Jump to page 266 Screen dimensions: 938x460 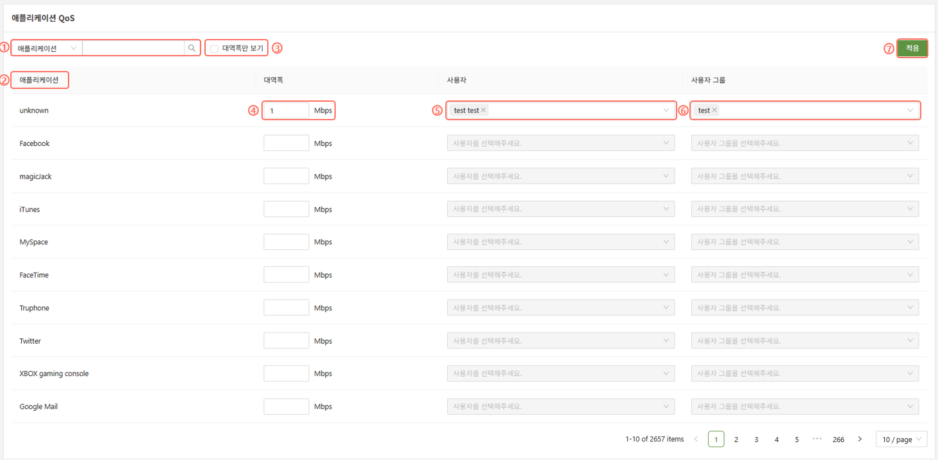click(838, 440)
